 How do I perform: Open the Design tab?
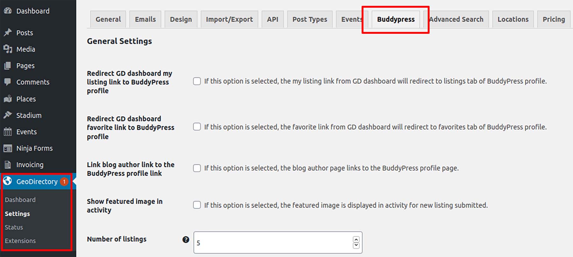click(181, 19)
